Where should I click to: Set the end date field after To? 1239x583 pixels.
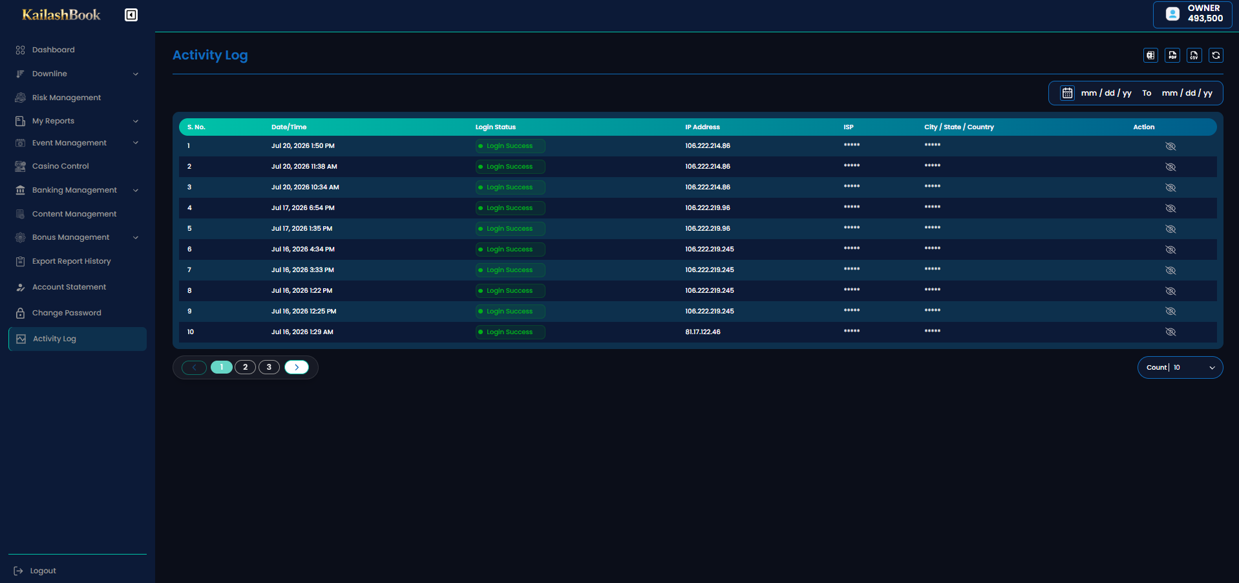coord(1187,93)
